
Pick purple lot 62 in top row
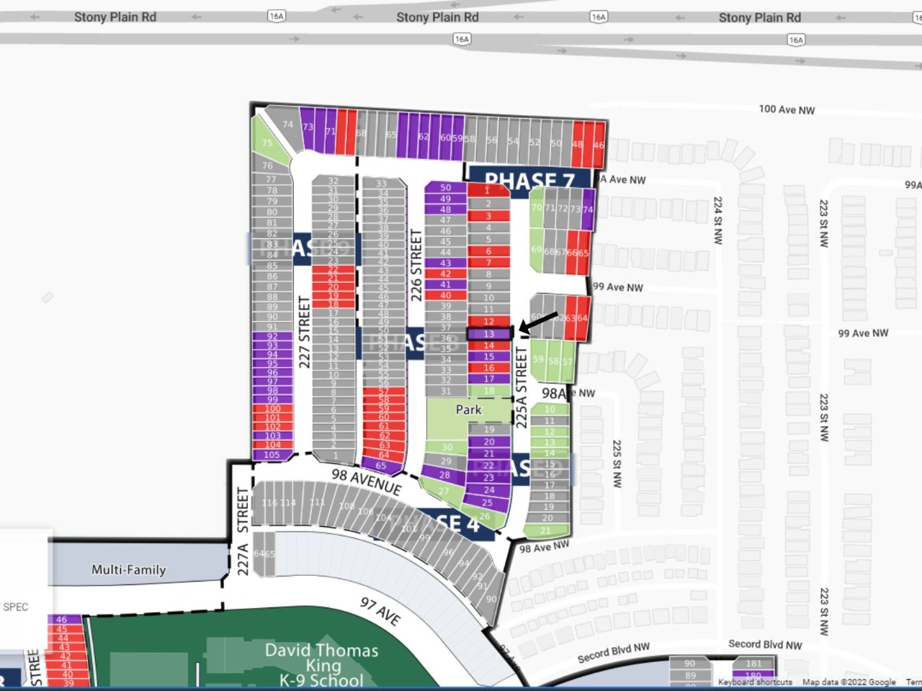click(424, 136)
